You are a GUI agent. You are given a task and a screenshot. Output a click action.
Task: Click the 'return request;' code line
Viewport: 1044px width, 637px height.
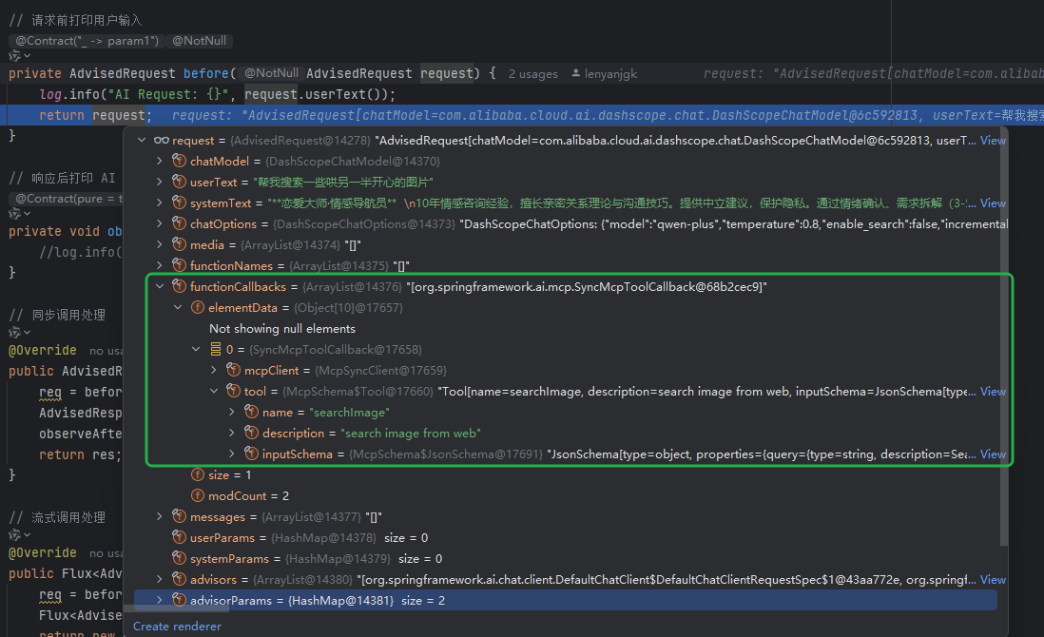95,116
